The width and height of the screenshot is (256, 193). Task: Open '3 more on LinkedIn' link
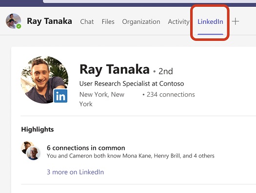tap(75, 172)
